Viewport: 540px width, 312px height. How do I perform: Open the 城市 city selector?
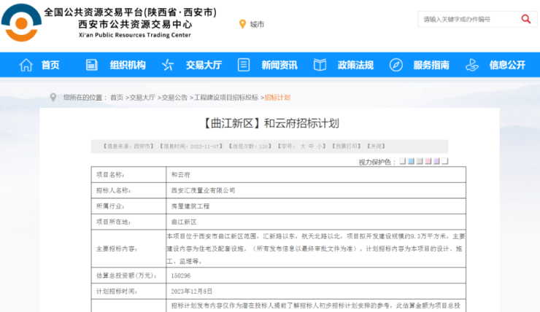click(257, 24)
